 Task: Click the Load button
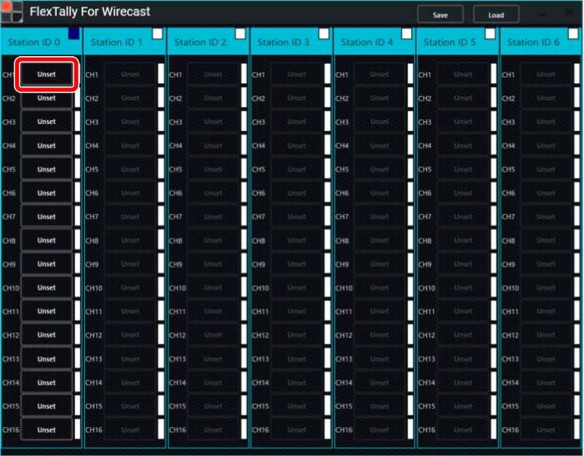click(x=496, y=15)
